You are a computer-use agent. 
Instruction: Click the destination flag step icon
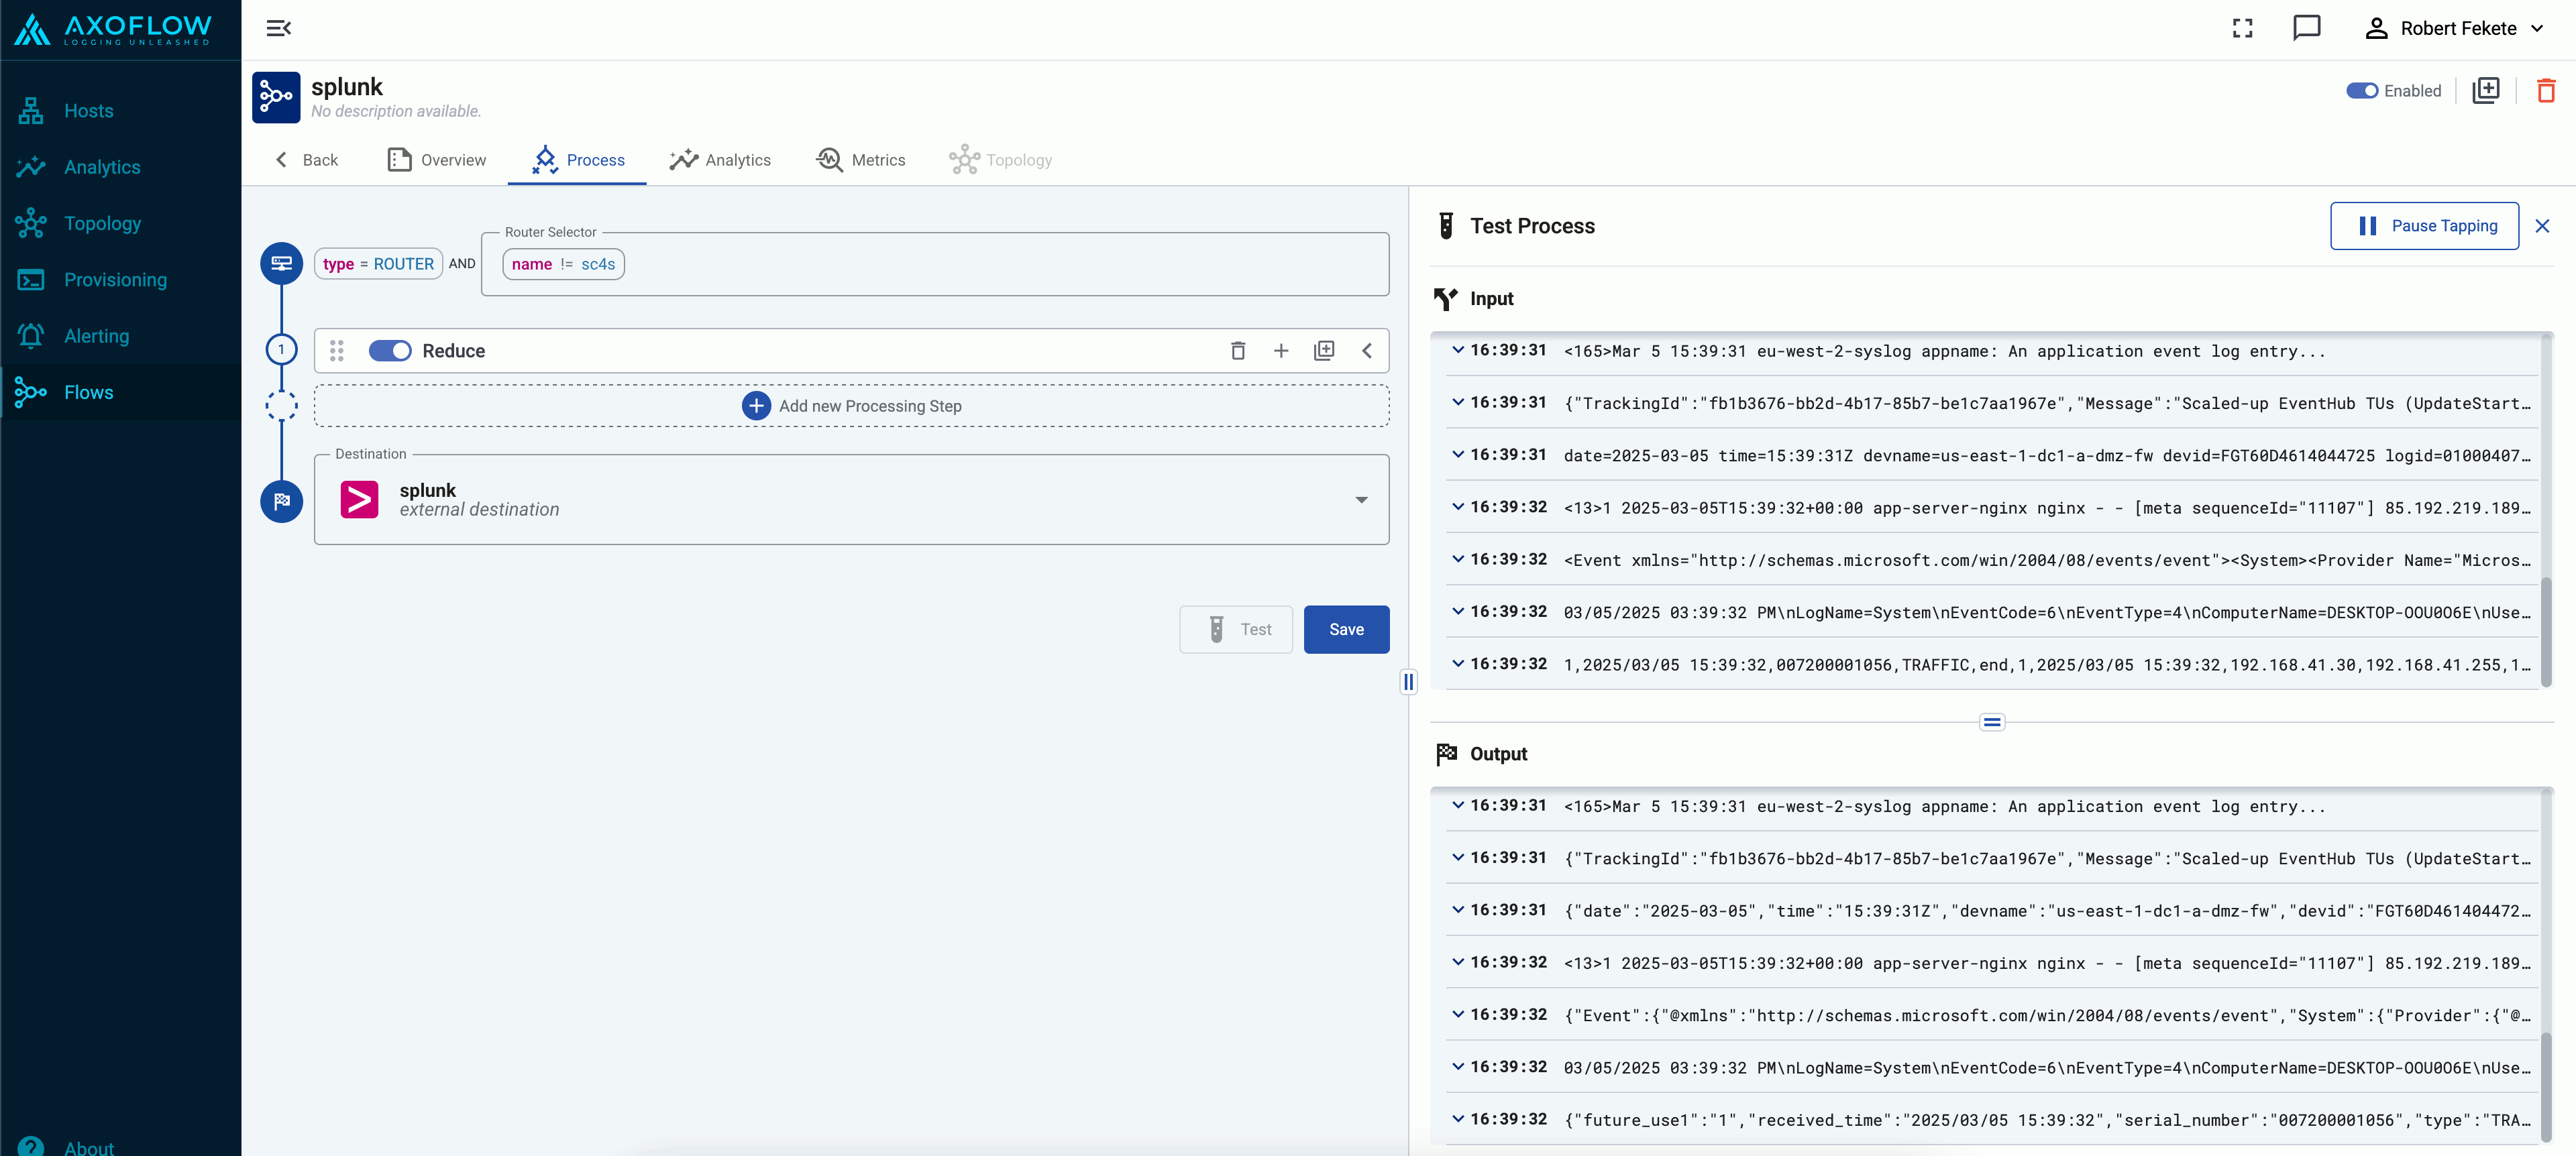(281, 501)
